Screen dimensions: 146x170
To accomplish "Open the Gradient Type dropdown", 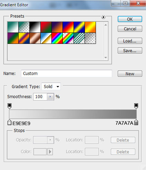I will coord(51,86).
